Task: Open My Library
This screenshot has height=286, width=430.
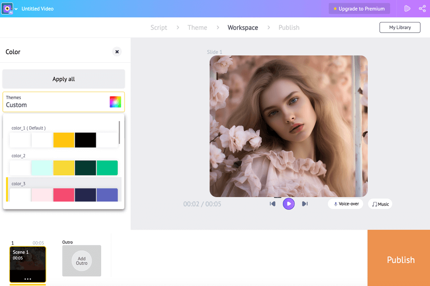Action: [x=400, y=27]
